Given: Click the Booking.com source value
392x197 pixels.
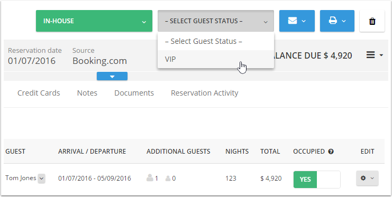Looking at the screenshot, I should (x=100, y=61).
